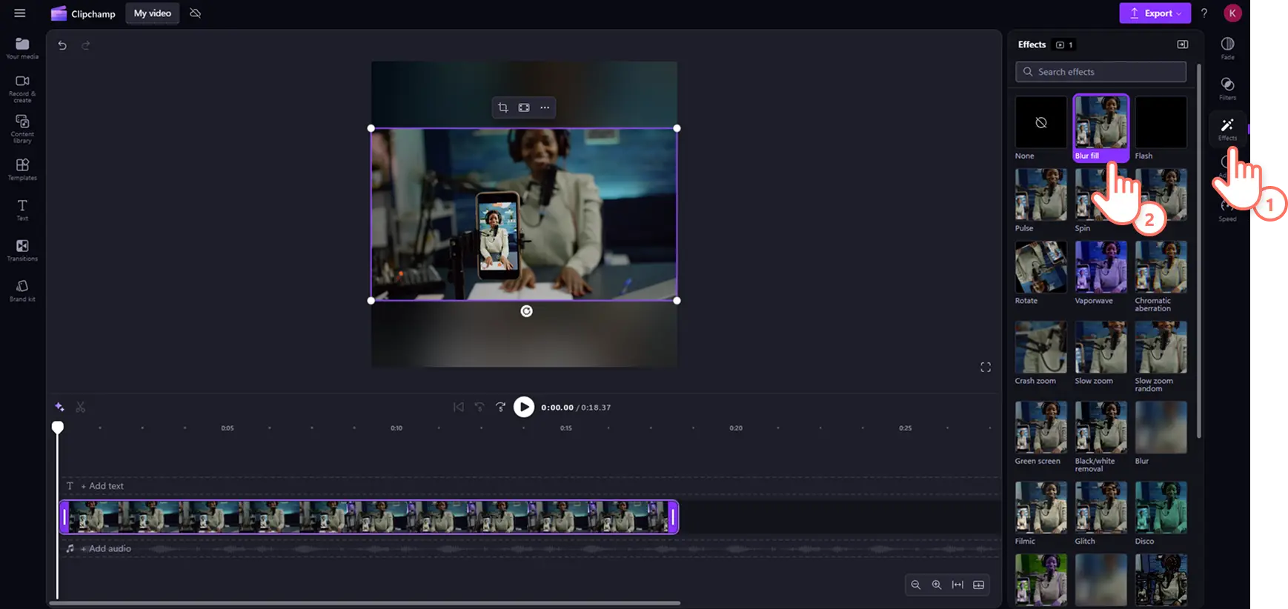
Task: Click the Search effects field
Action: click(1101, 72)
